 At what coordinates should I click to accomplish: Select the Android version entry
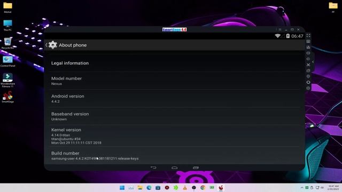pyautogui.click(x=175, y=98)
